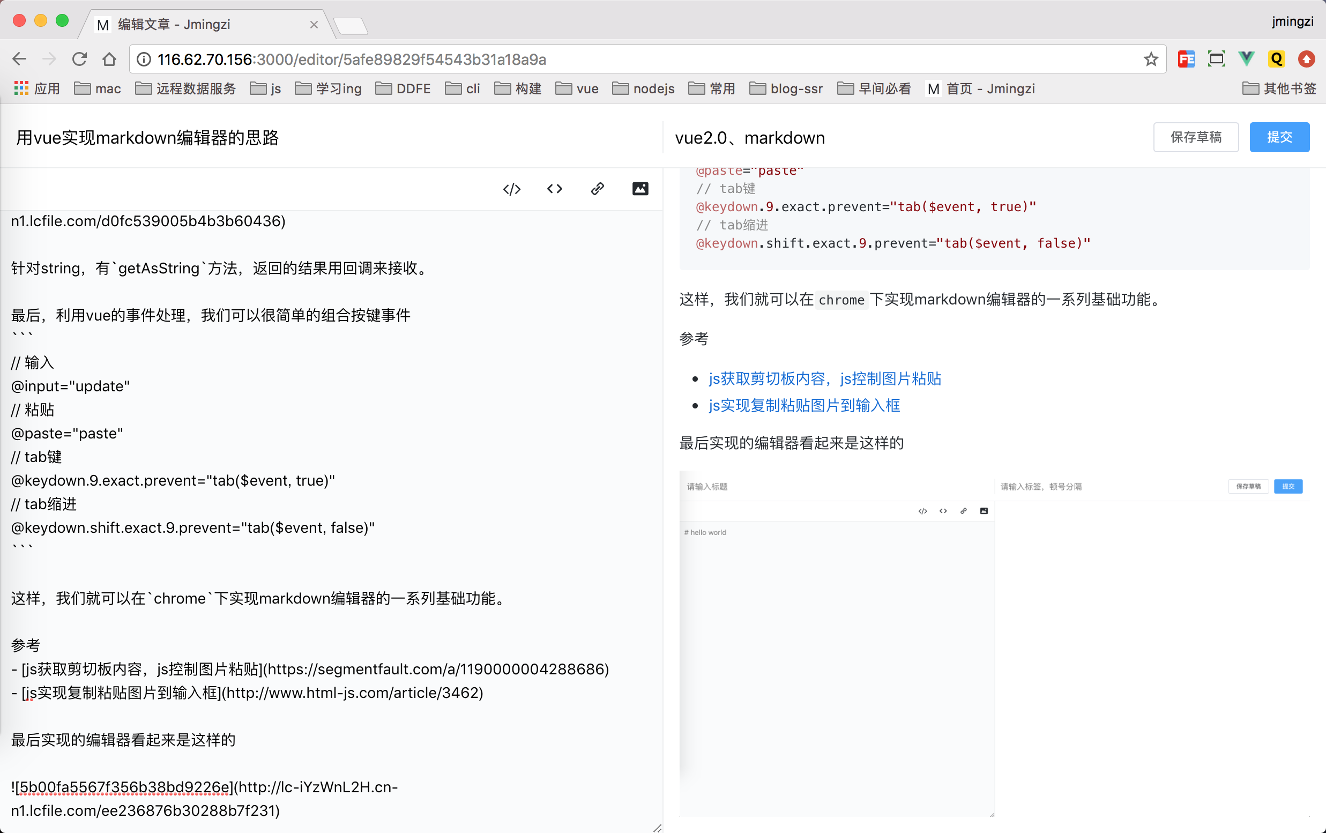Edit the article title field
1326x833 pixels.
pyautogui.click(x=330, y=137)
